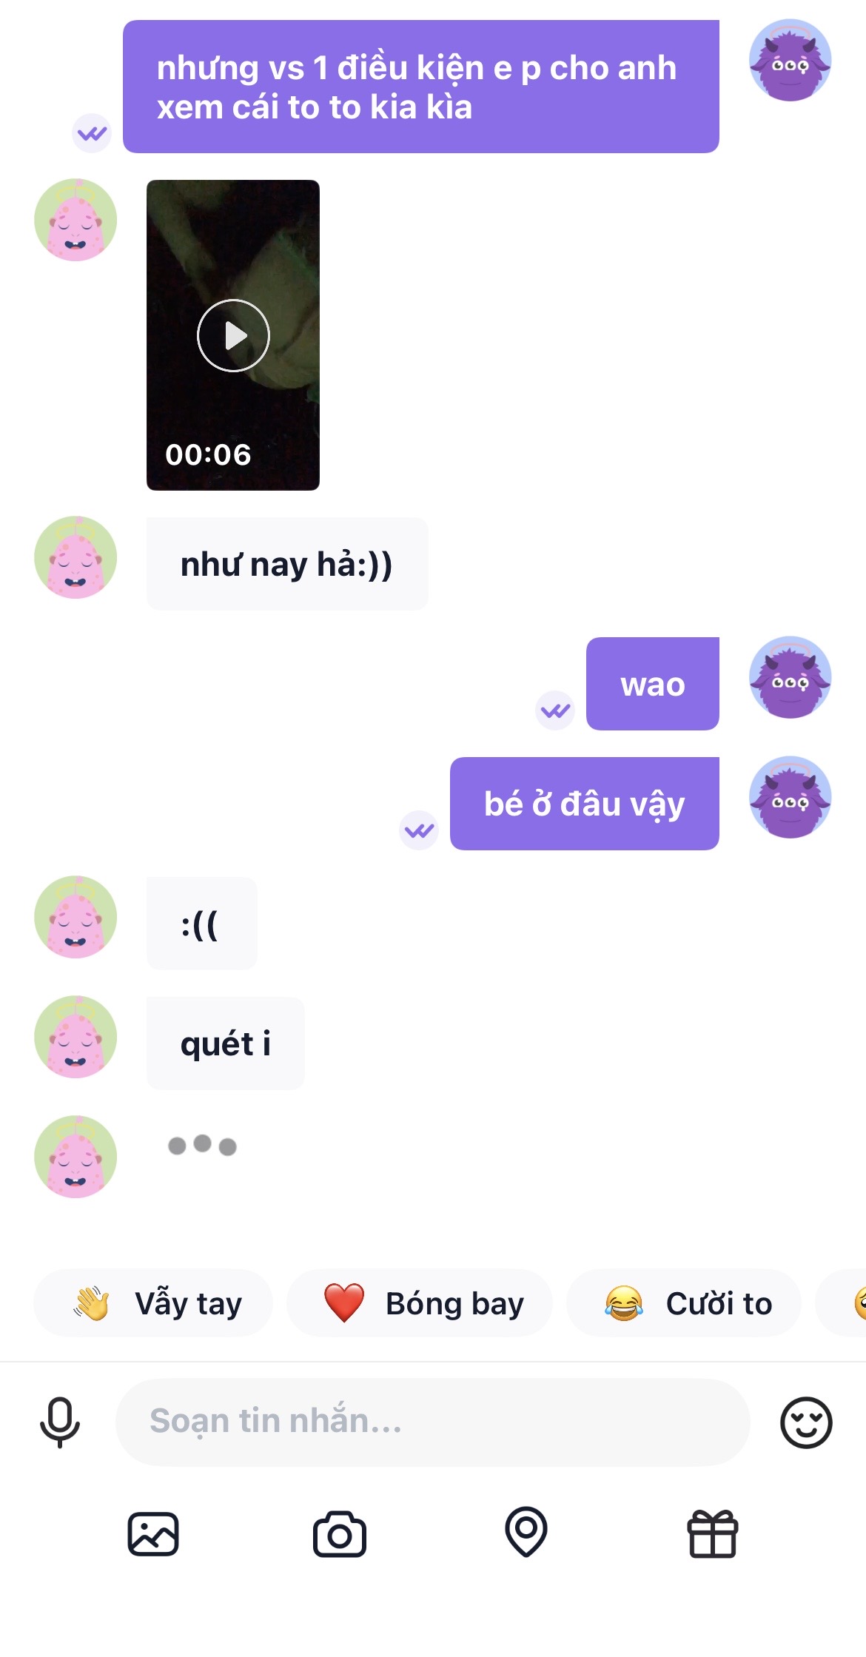Tap the purple monster avatar beside wao
Image resolution: width=866 pixels, height=1657 pixels.
[791, 677]
